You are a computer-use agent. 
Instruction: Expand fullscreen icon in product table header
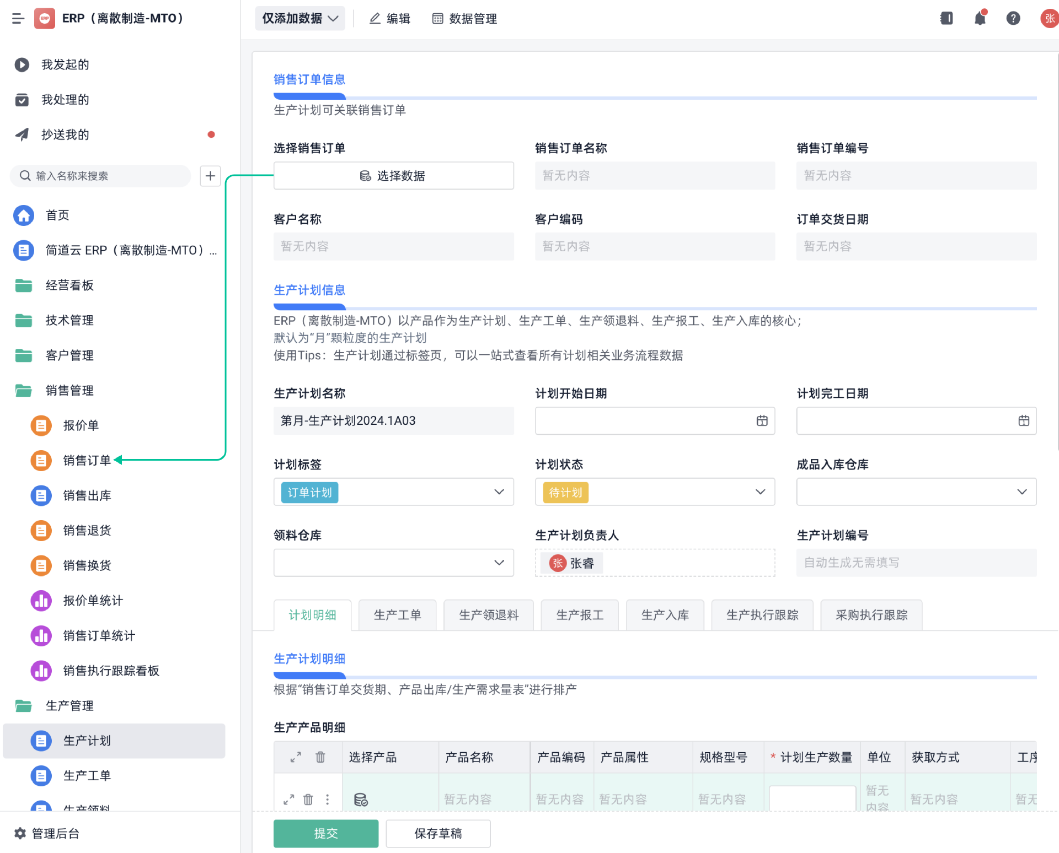(296, 757)
